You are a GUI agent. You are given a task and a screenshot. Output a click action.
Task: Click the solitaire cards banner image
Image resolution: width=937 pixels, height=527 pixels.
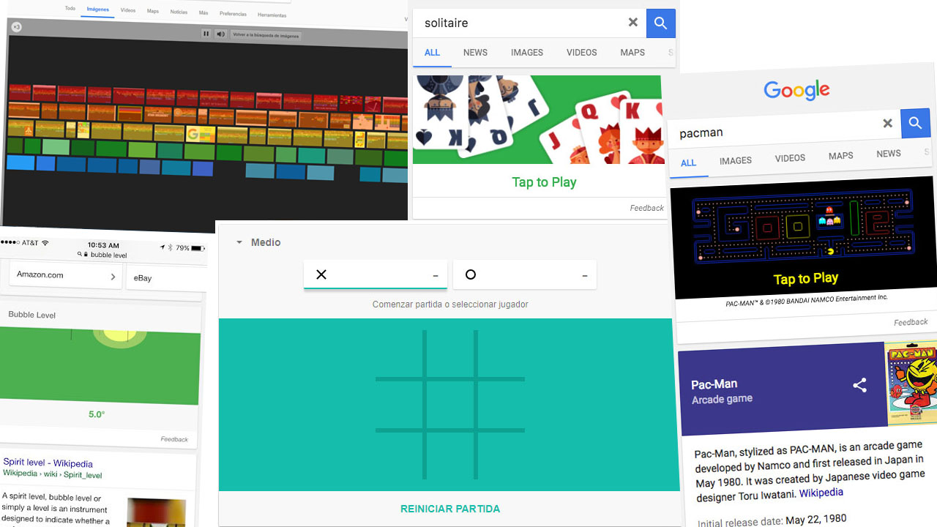click(537, 119)
